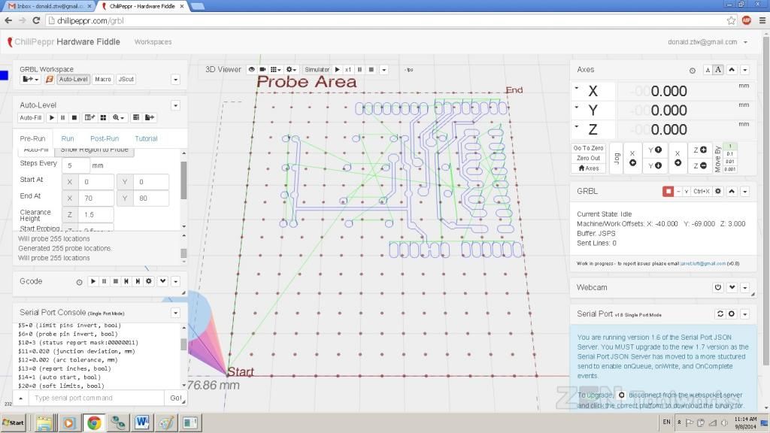
Task: Open the 3D Viewer grid options dropdown
Action: (276, 70)
